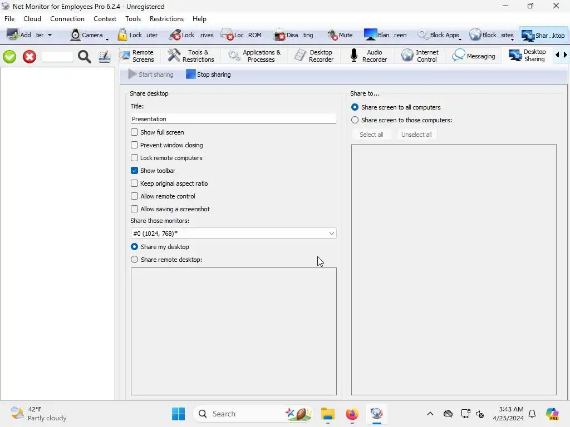Click the Add computer toolbar icon
This screenshot has height=427, width=570.
(13, 35)
